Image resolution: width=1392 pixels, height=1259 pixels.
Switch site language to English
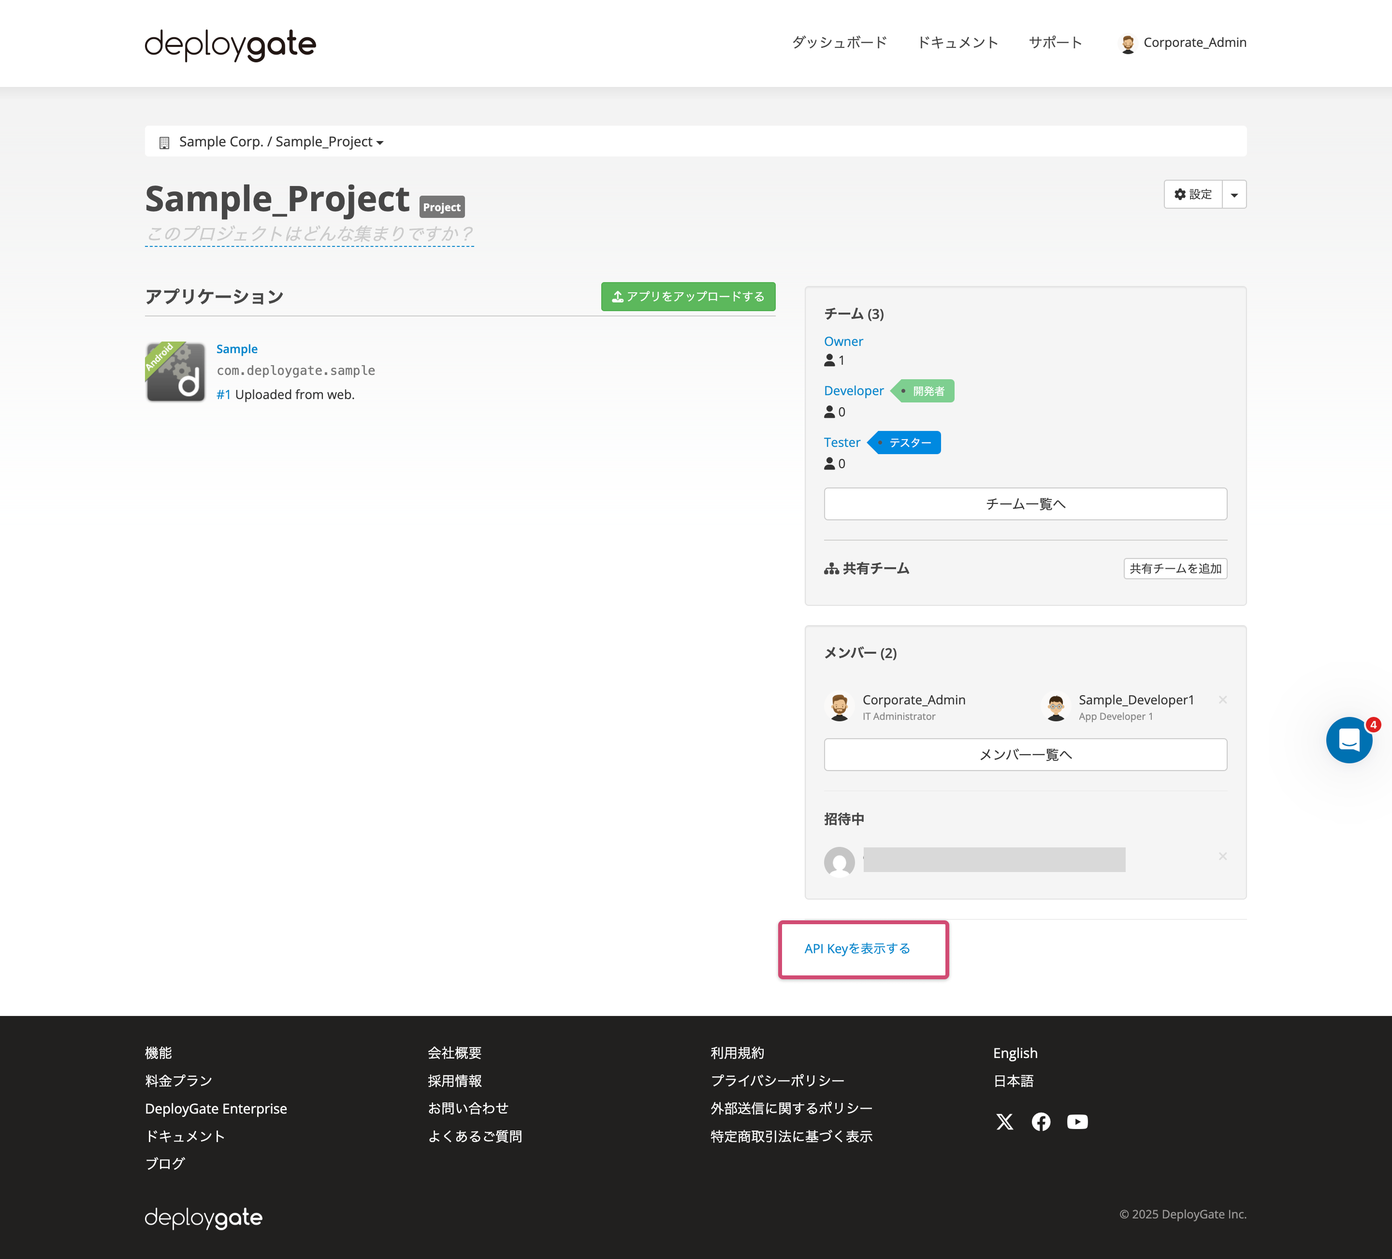[x=1015, y=1053]
